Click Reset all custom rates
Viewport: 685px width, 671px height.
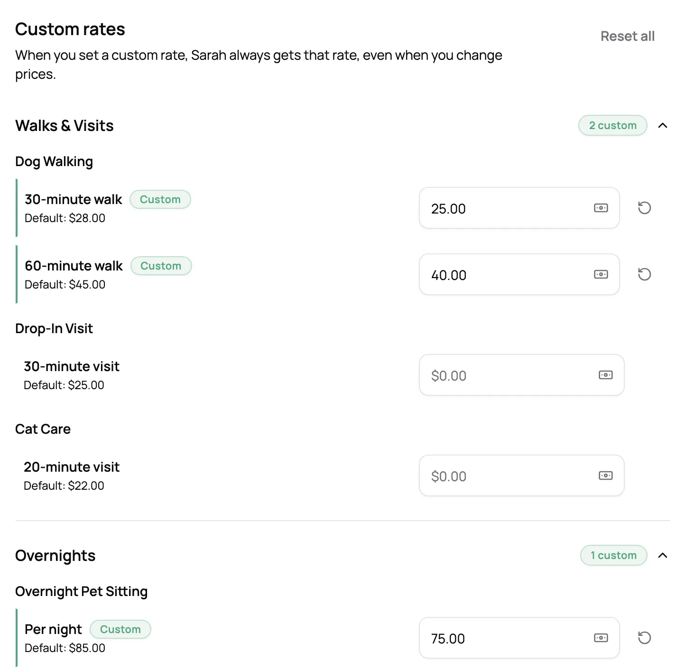click(x=628, y=36)
